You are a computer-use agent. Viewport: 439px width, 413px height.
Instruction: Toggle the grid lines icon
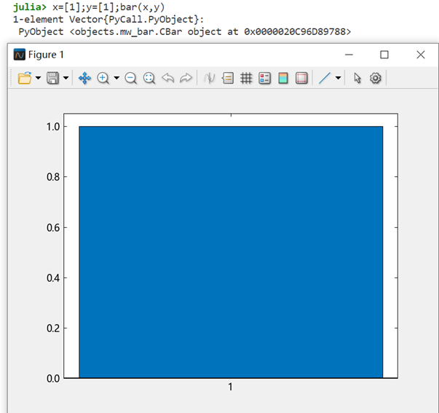(x=246, y=78)
